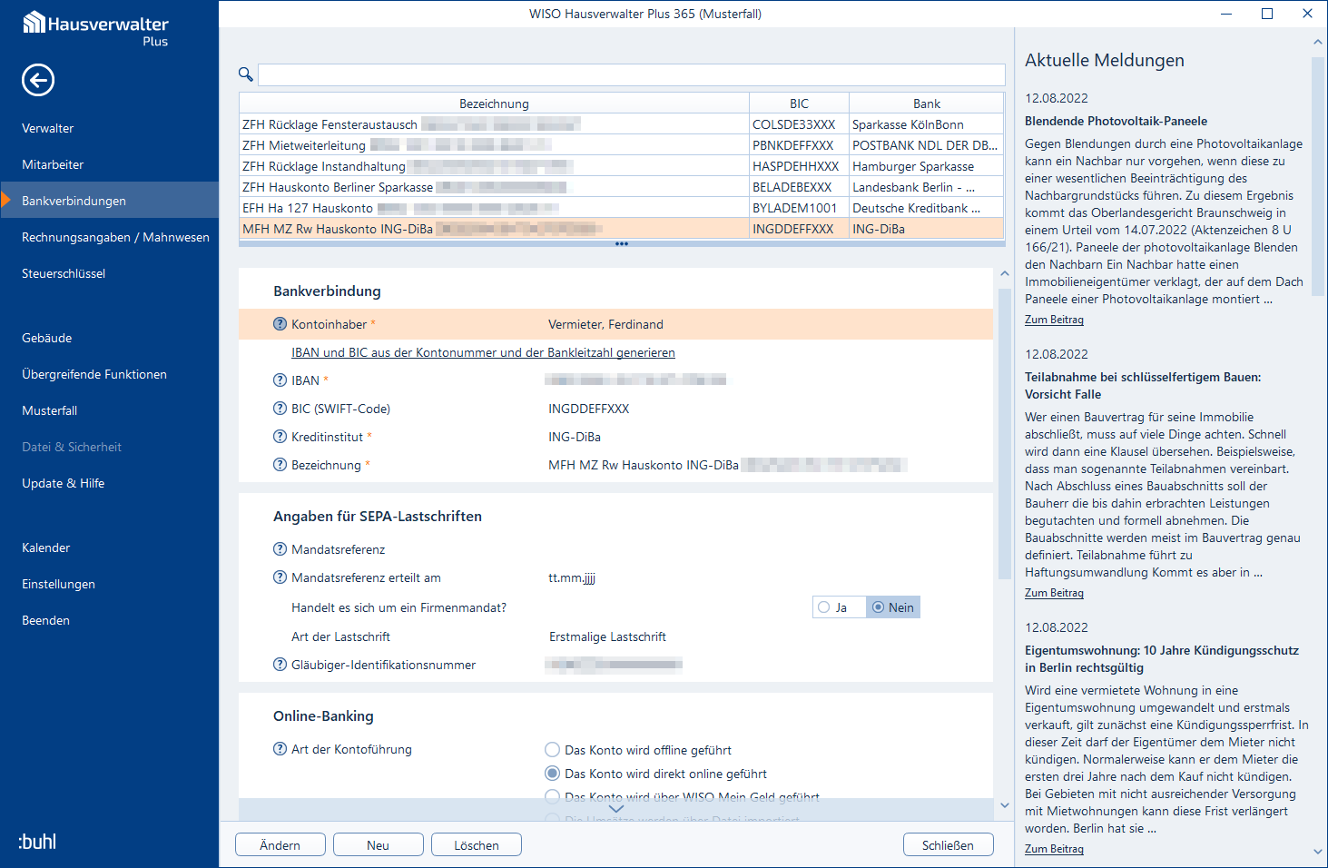Screen dimensions: 1328x868
Task: Select row 'MFH MZ Rw Hauskonto ING-DiBa'
Action: [x=622, y=229]
